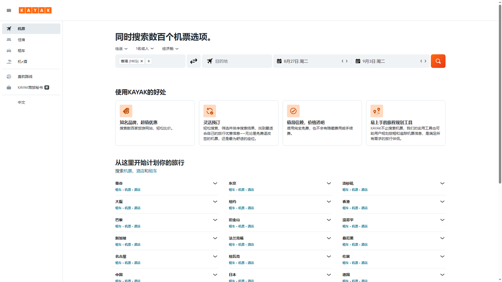Expand the 曼谷 destination row

[215, 183]
